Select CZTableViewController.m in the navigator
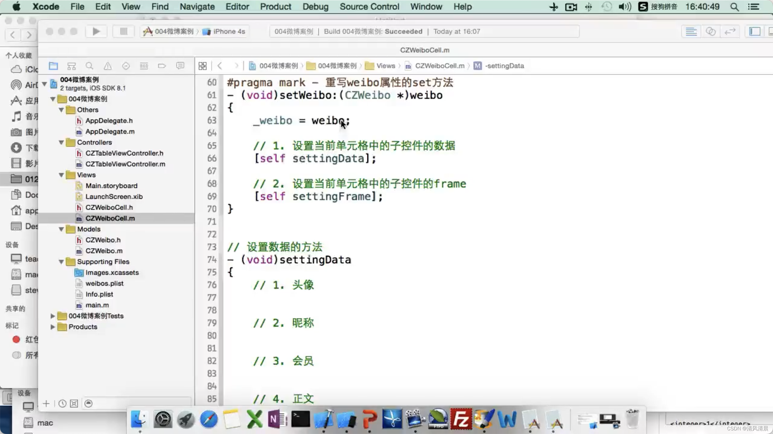Viewport: 773px width, 434px height. click(x=125, y=164)
